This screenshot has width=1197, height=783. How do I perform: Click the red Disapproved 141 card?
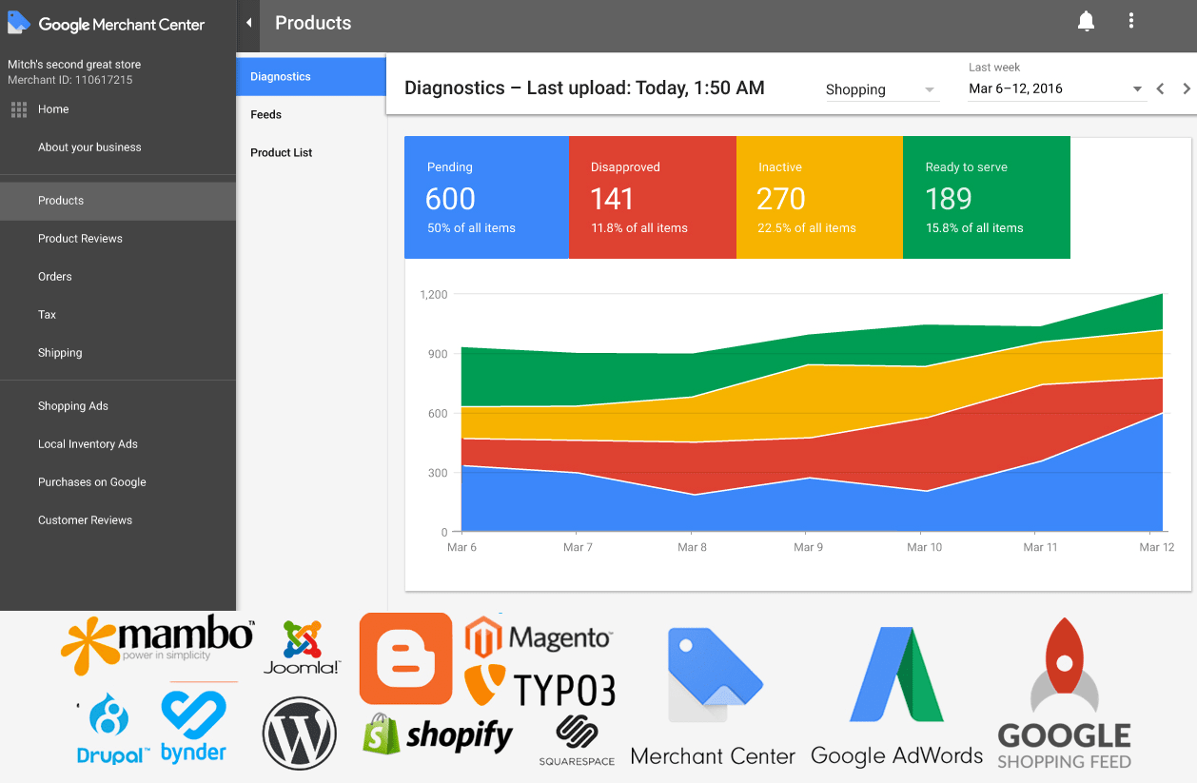coord(653,197)
